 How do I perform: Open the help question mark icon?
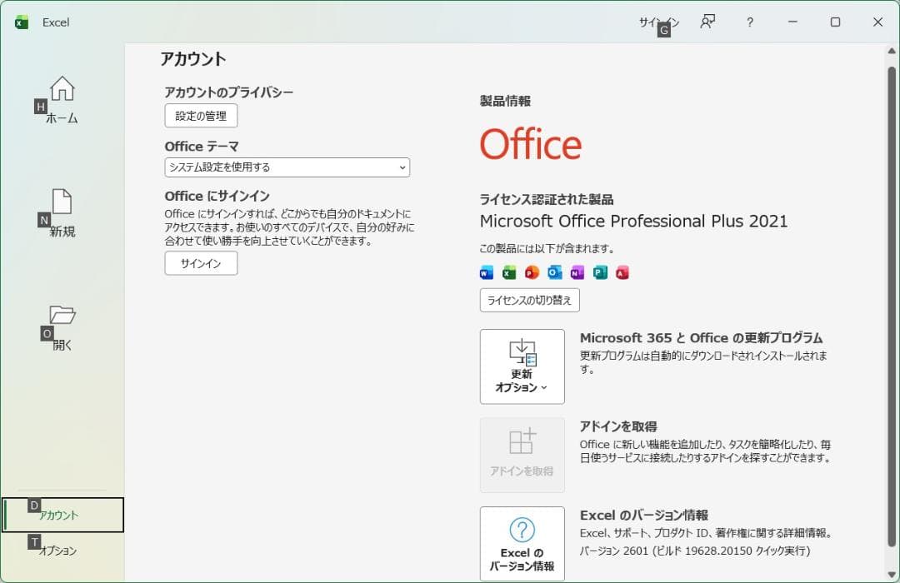[x=750, y=22]
